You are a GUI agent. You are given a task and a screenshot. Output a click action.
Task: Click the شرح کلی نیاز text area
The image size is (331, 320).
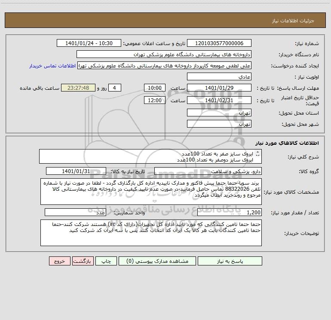[150, 156]
